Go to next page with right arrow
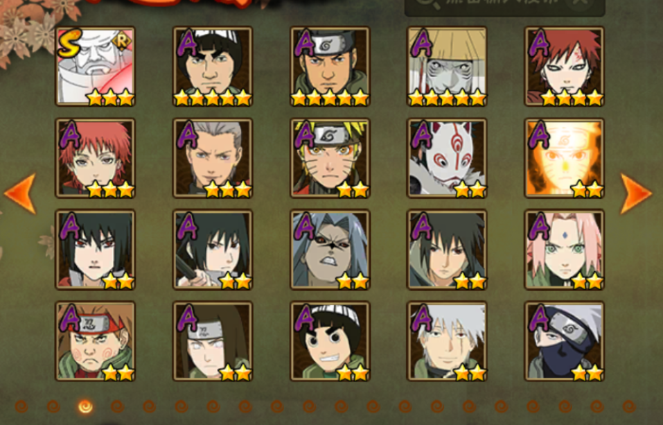Screen dimensions: 663x425 (x=636, y=193)
